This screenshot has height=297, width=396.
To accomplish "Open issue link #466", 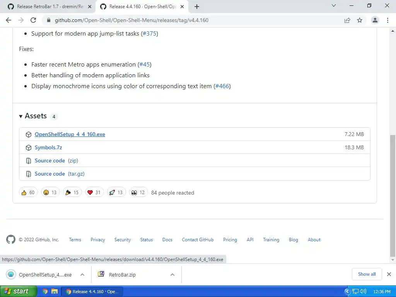I will 222,86.
